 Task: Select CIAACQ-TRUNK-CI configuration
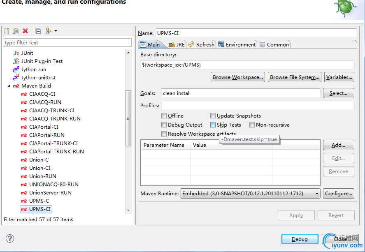[x=48, y=111]
